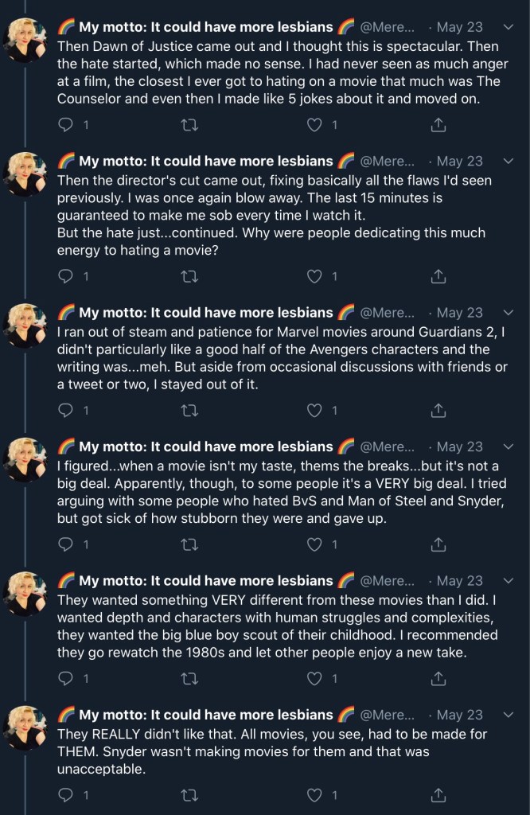Image resolution: width=530 pixels, height=815 pixels.
Task: Like the director's cut tweet
Action: [x=315, y=276]
